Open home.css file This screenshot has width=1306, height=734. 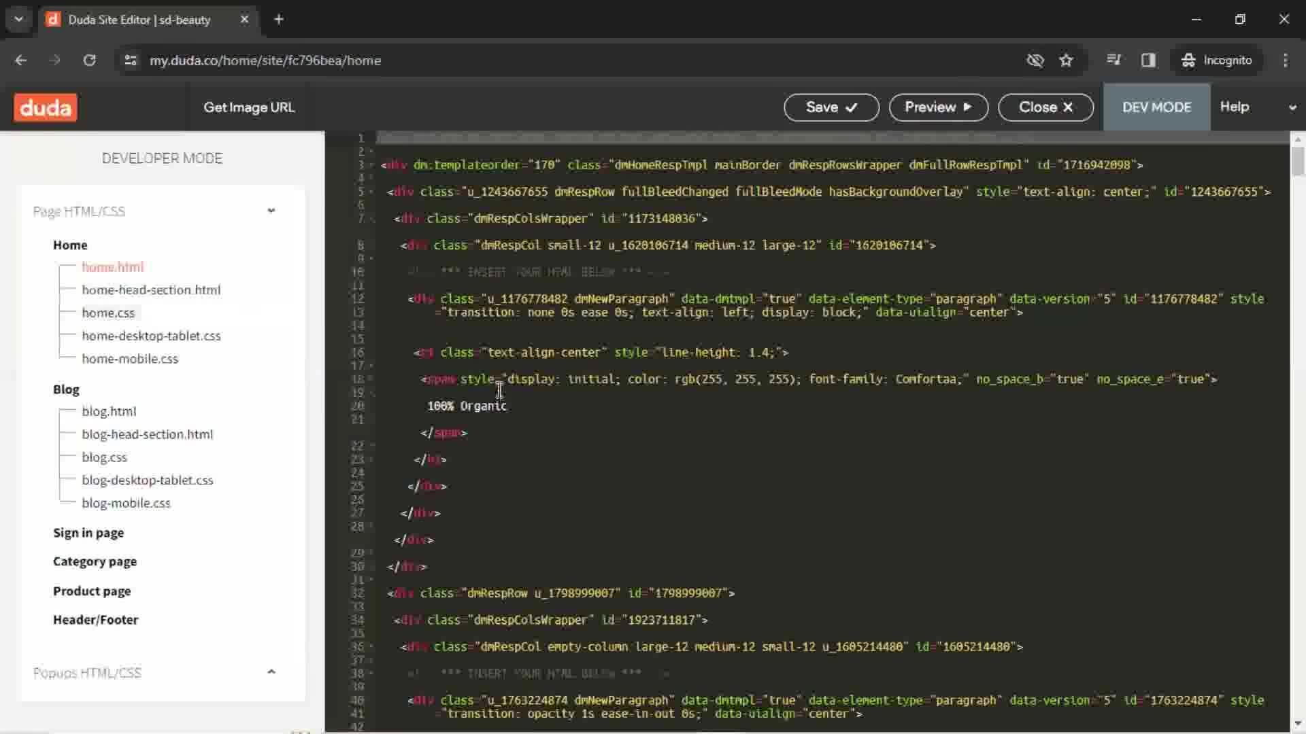tap(108, 313)
